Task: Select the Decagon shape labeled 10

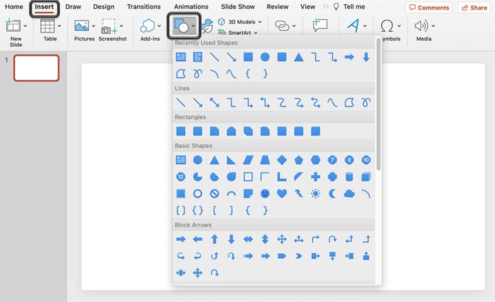Action: coord(366,160)
